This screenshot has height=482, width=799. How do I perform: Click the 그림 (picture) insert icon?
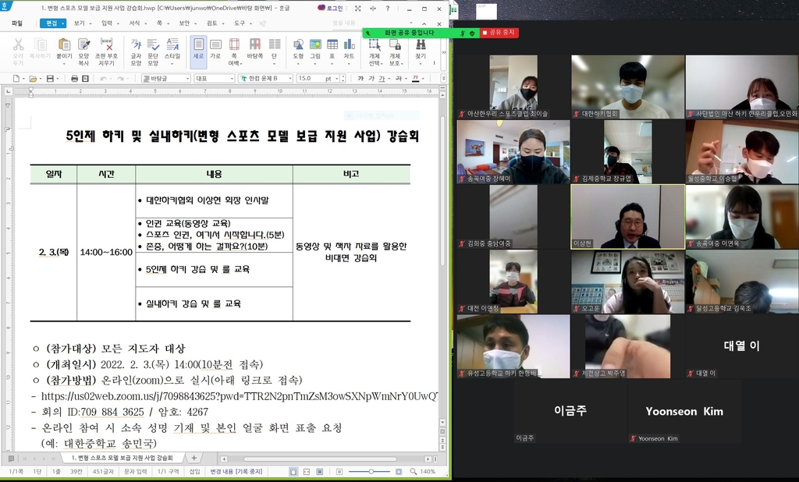click(315, 48)
